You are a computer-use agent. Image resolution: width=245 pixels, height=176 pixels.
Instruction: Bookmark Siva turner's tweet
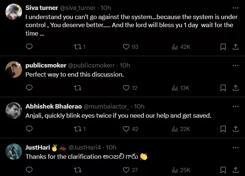(x=223, y=47)
